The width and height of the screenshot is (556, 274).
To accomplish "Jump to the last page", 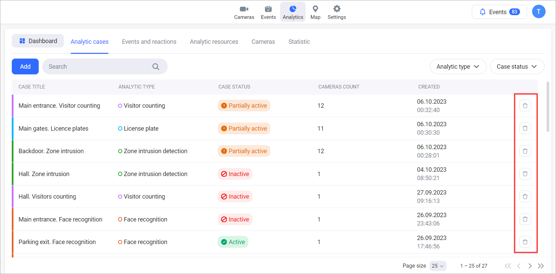I will [x=541, y=266].
